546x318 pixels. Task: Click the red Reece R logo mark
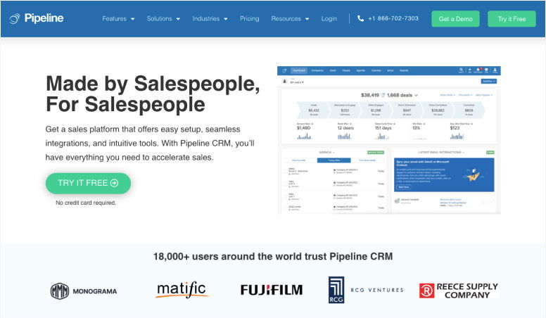pyautogui.click(x=426, y=291)
